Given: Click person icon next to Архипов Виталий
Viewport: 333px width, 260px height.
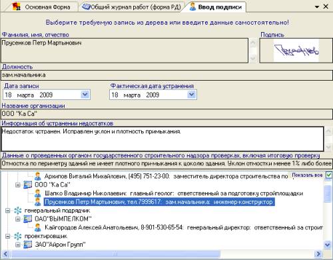Looking at the screenshot, I should click(x=38, y=176).
